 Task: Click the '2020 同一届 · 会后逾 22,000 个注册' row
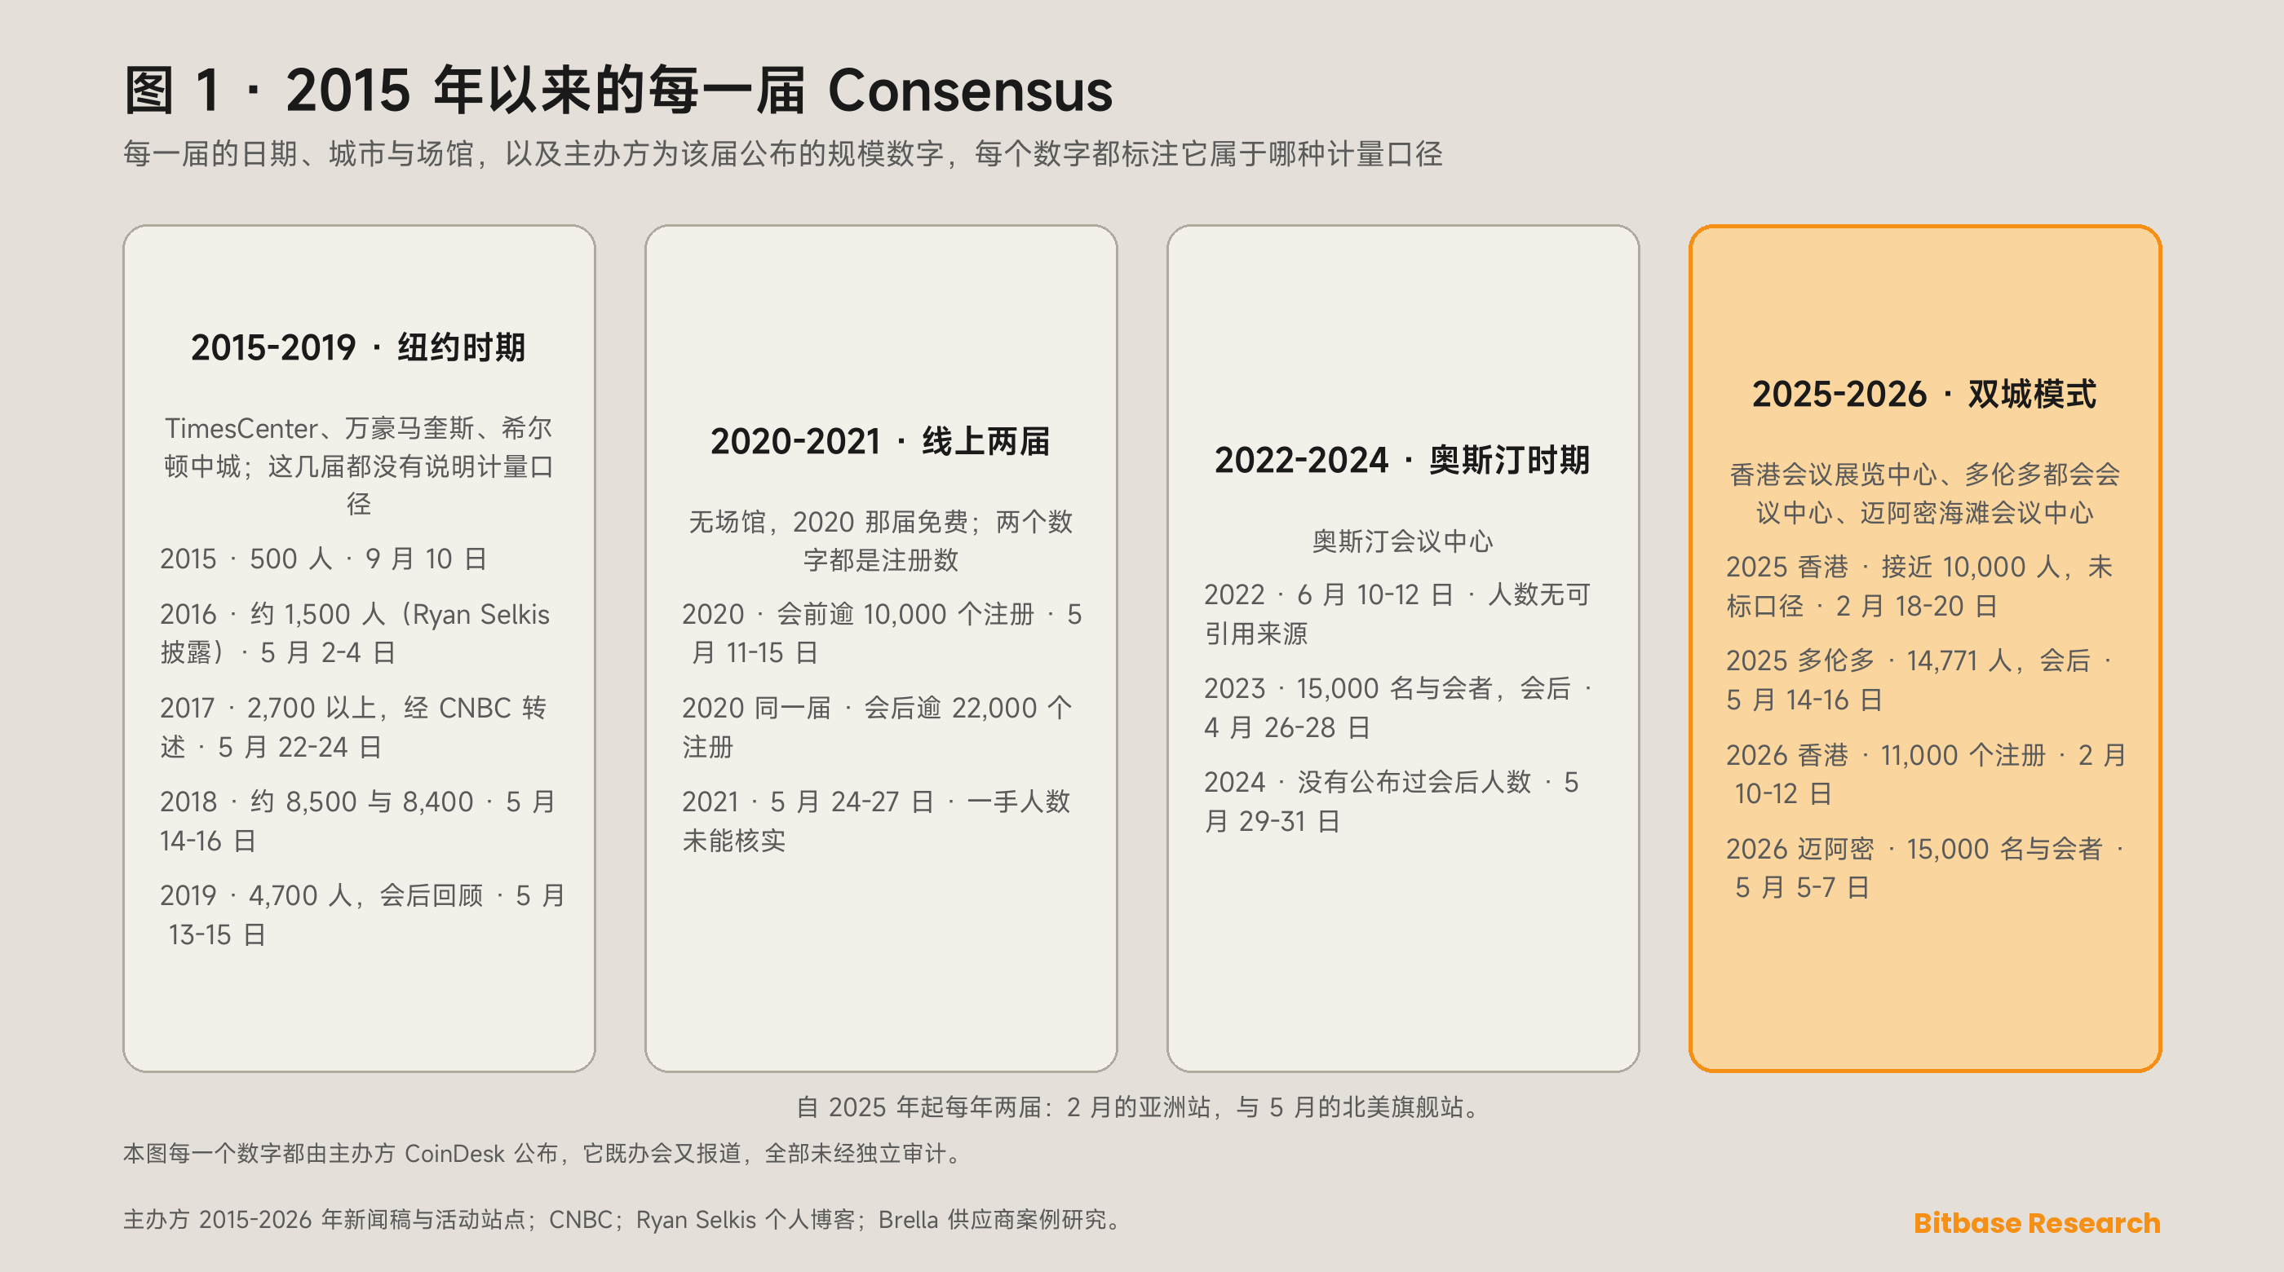click(877, 727)
